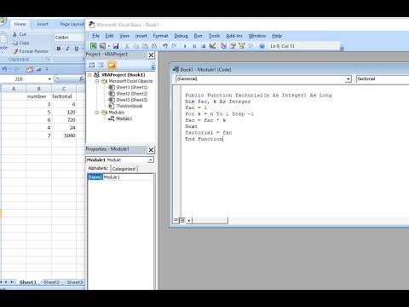Open the (General) object dropdown in code window
Screen dimensions: 409x307
click(349, 79)
